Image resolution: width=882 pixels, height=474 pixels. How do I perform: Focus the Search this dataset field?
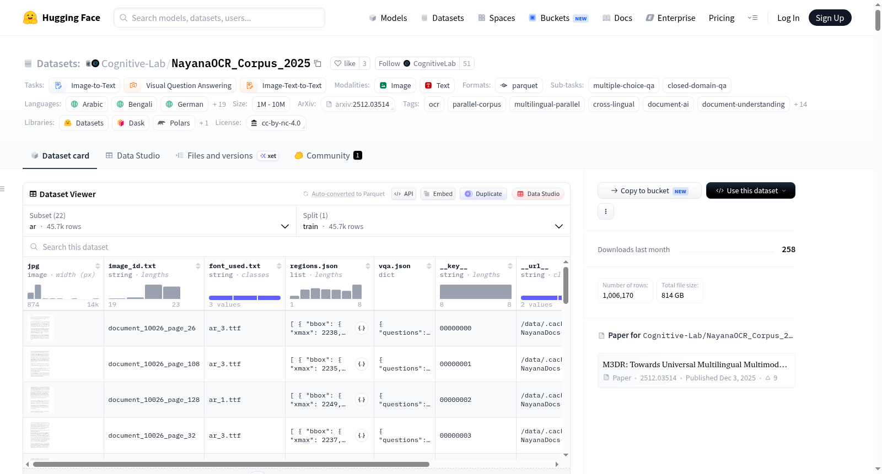(x=297, y=247)
